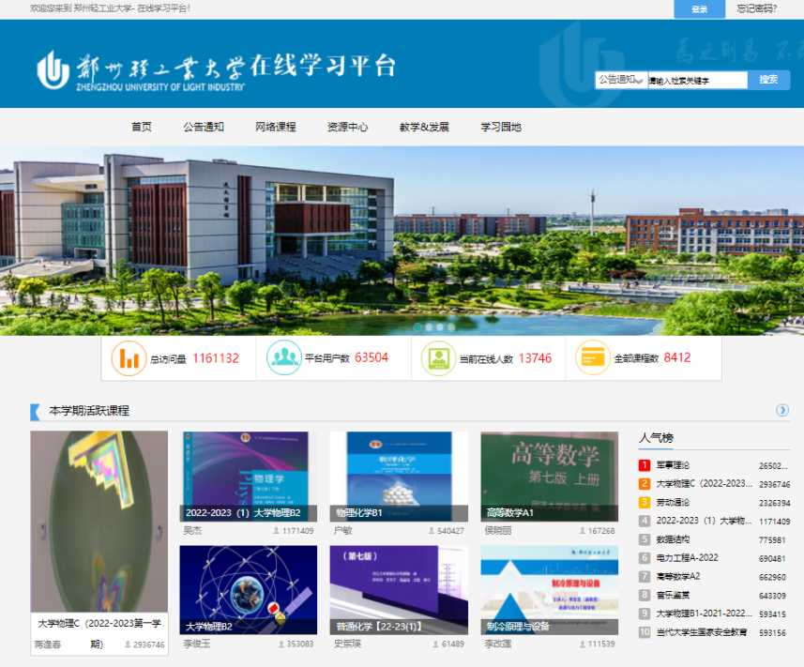Click the red rank 1 badge
This screenshot has height=667, width=804.
(645, 465)
